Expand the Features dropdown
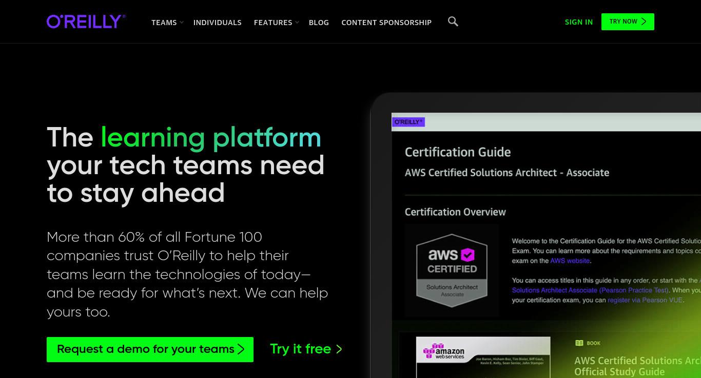Screen dimensions: 701x378 [276, 23]
